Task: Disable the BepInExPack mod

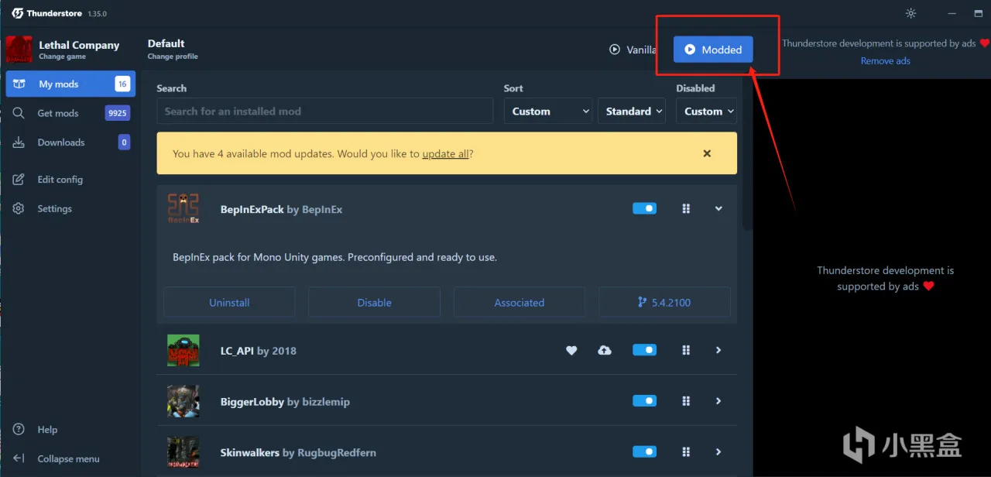Action: click(x=374, y=302)
